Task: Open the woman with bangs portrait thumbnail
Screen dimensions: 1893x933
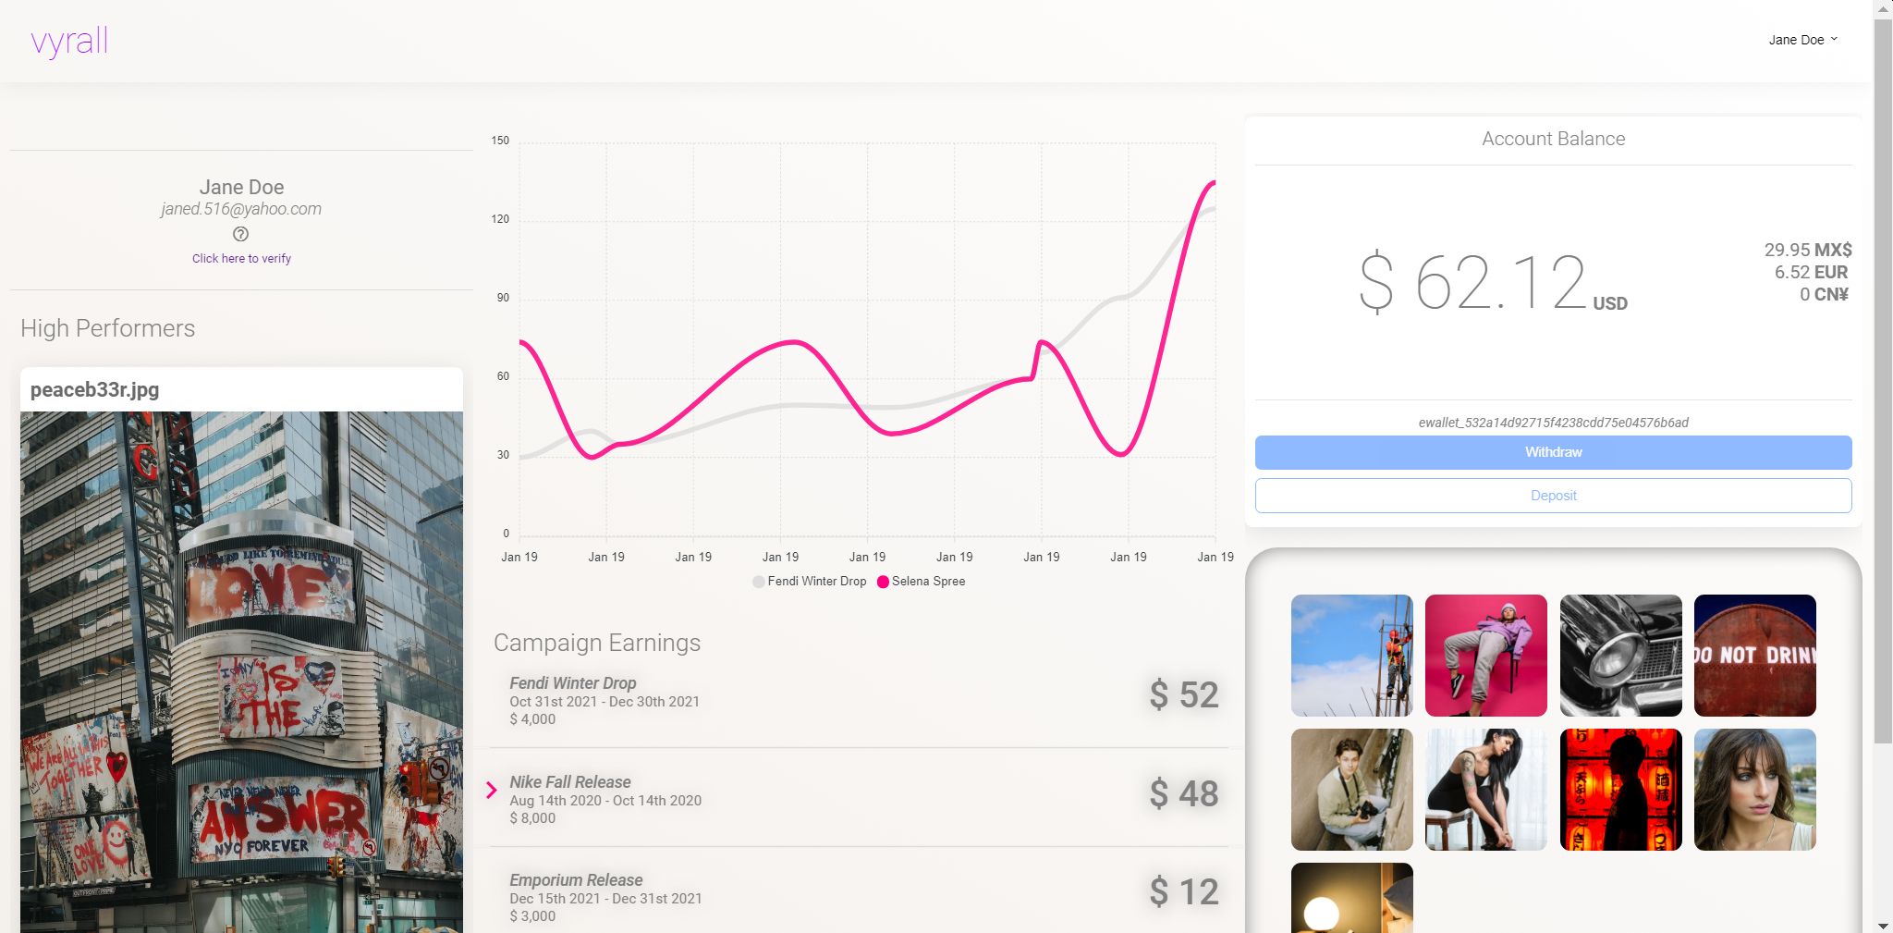Action: click(x=1754, y=790)
